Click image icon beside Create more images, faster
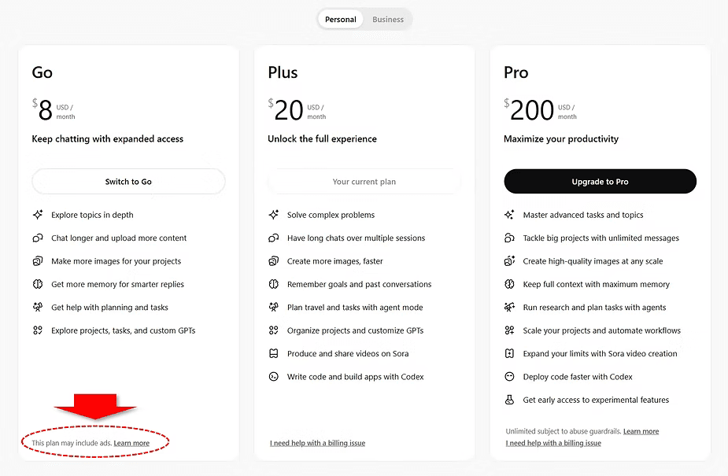This screenshot has height=476, width=728. (x=274, y=261)
